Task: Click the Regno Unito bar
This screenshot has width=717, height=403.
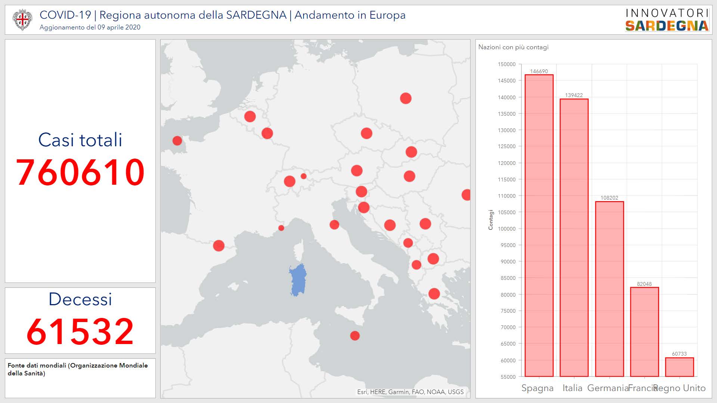Action: pyautogui.click(x=679, y=367)
